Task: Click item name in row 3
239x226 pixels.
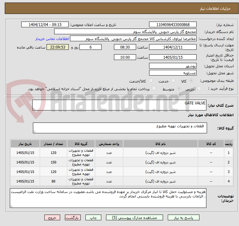Action: pos(160,172)
